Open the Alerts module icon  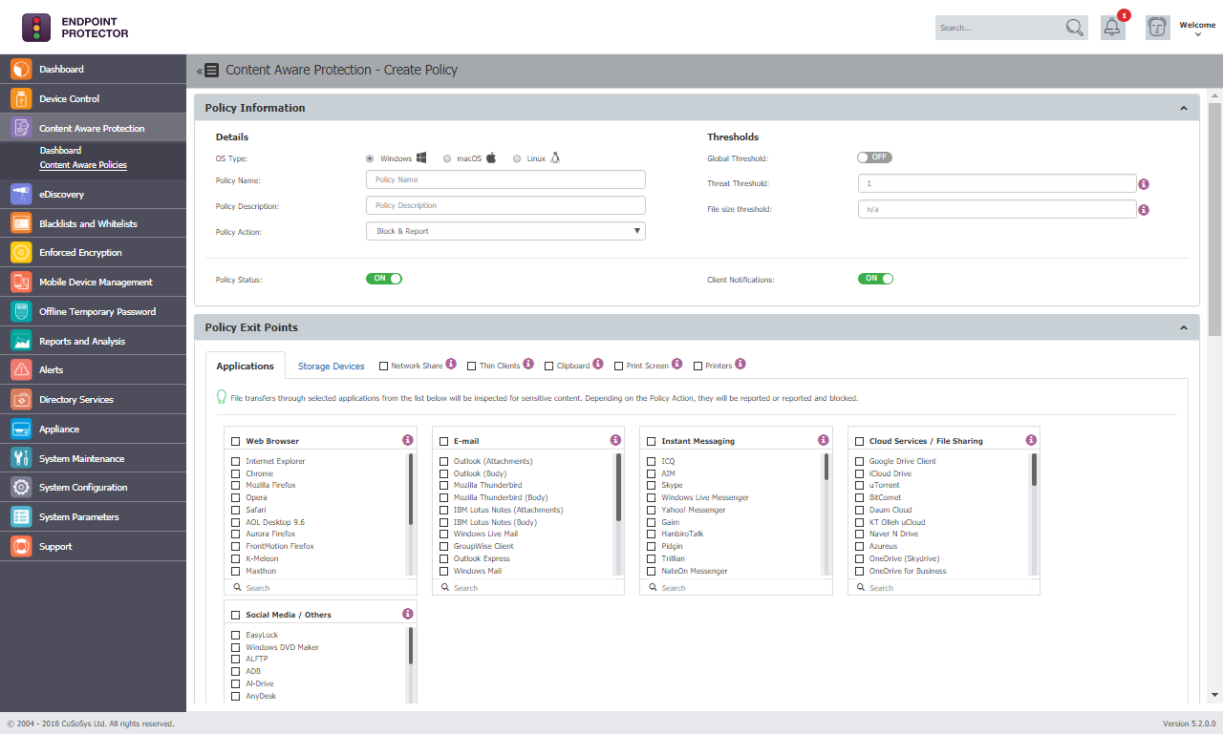pyautogui.click(x=21, y=369)
